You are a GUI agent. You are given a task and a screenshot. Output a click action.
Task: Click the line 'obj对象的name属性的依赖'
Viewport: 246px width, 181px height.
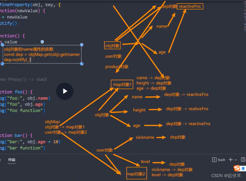coord(29,49)
